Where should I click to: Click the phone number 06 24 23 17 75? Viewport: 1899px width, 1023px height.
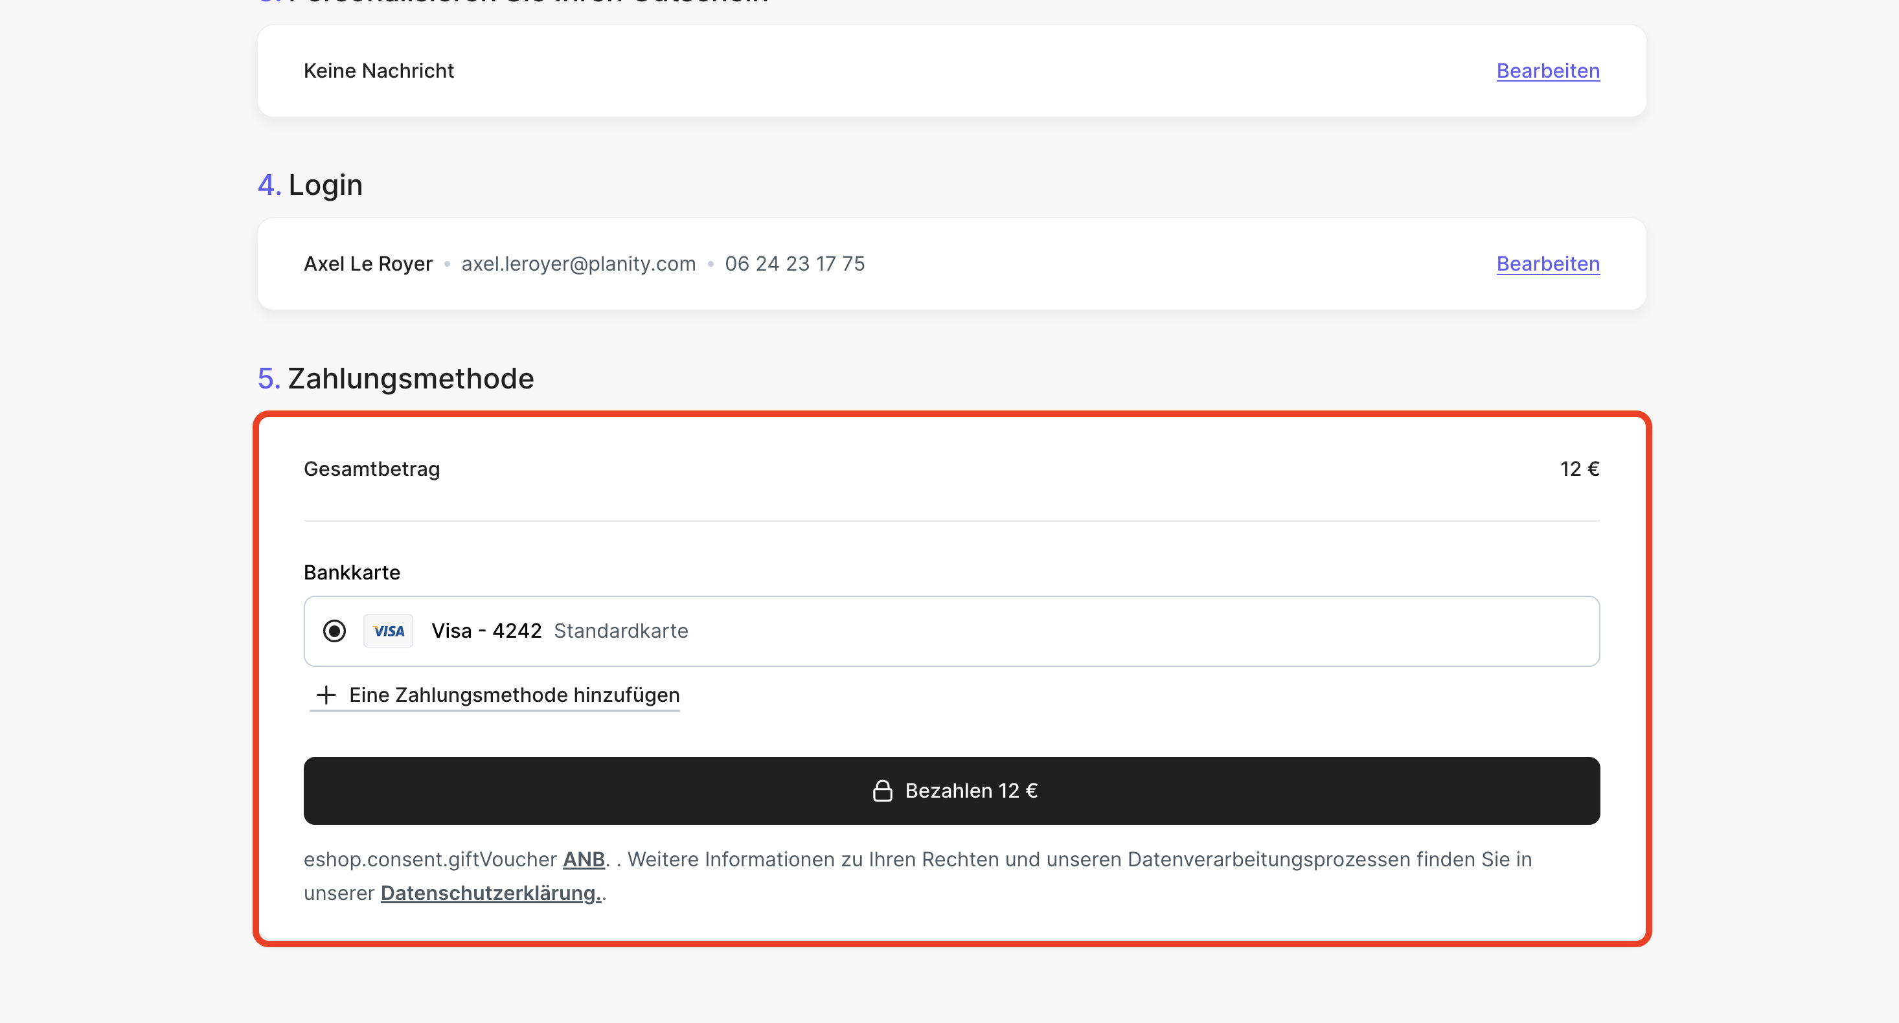794,264
